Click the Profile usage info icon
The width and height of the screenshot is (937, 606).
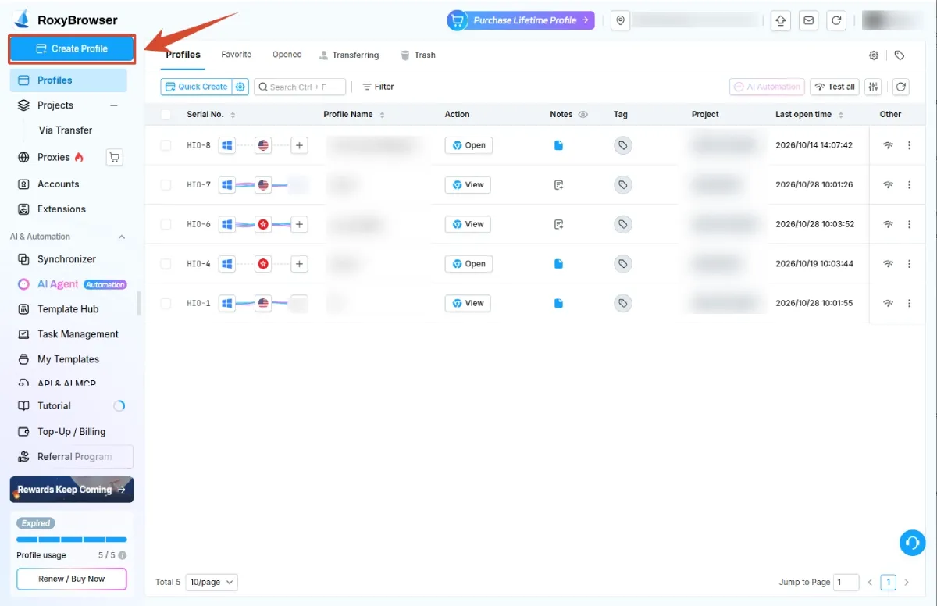click(x=123, y=555)
